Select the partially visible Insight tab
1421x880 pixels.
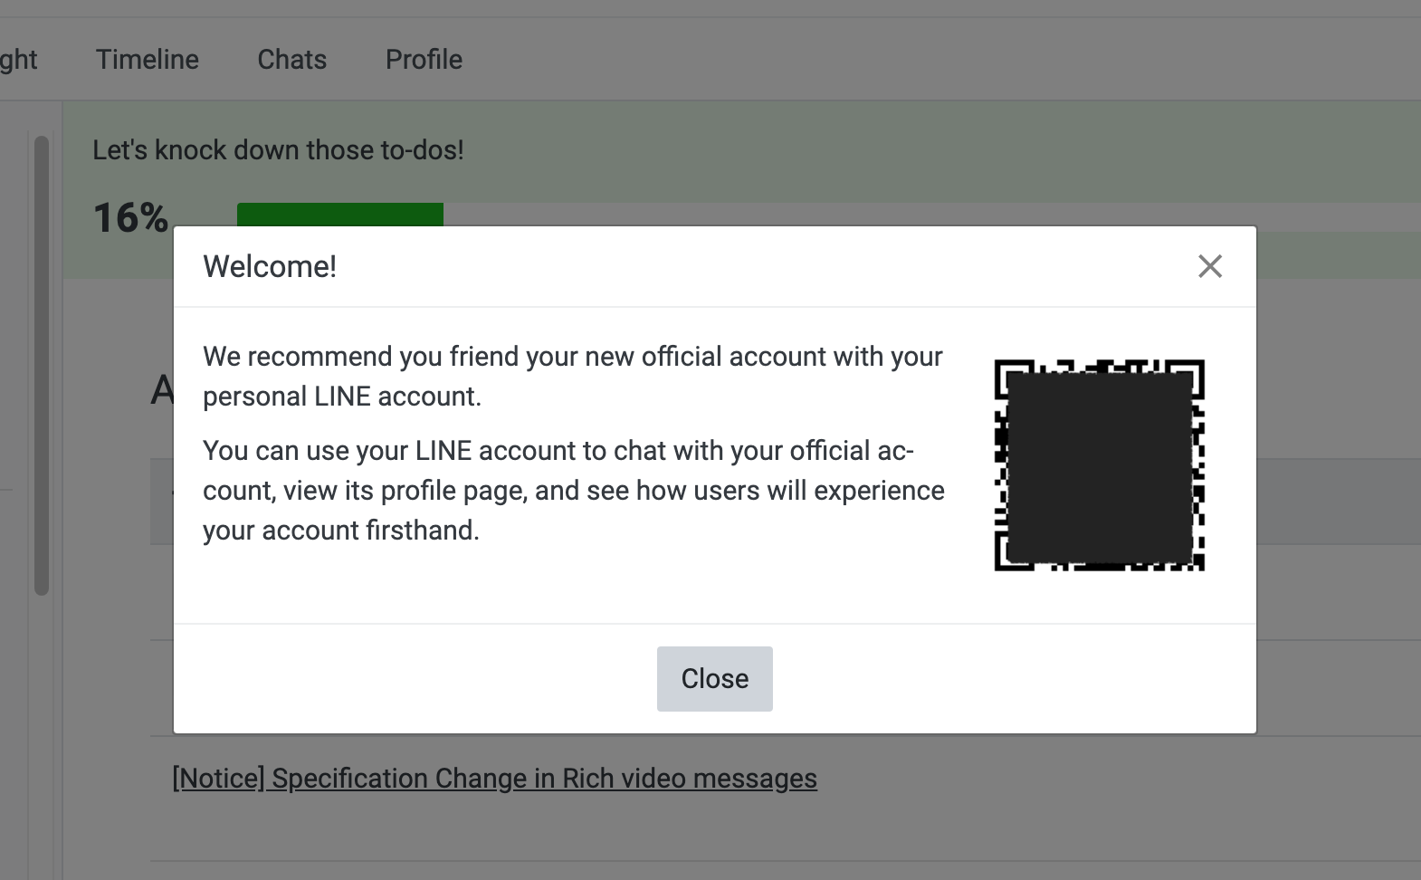pos(18,60)
